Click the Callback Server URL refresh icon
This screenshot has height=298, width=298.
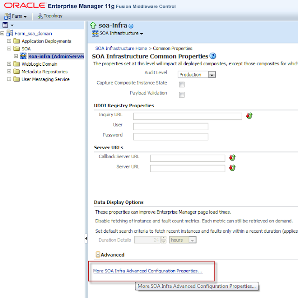(232, 157)
